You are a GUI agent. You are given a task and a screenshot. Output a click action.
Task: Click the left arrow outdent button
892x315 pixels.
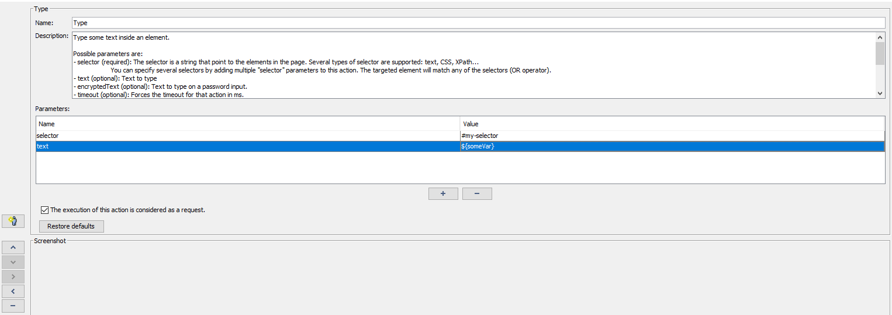pos(13,291)
